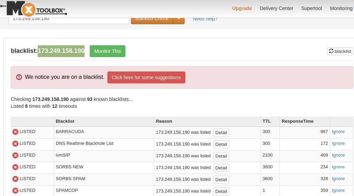This screenshot has height=196, width=354.
Task: Go to Delivery Center
Action: (276, 8)
